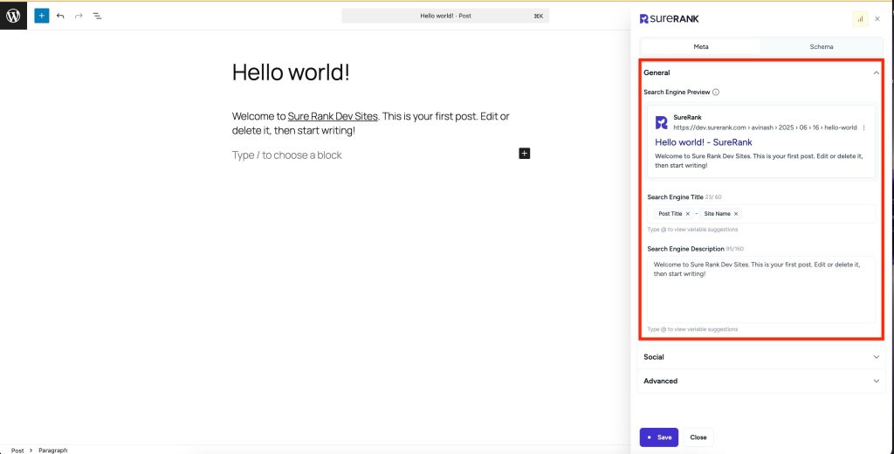Close the SureRank panel with X
This screenshot has width=894, height=454.
(877, 19)
